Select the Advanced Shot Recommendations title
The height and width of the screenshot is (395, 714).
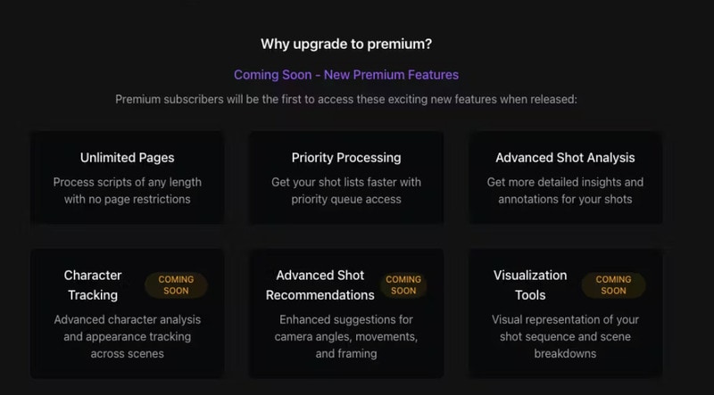point(320,285)
